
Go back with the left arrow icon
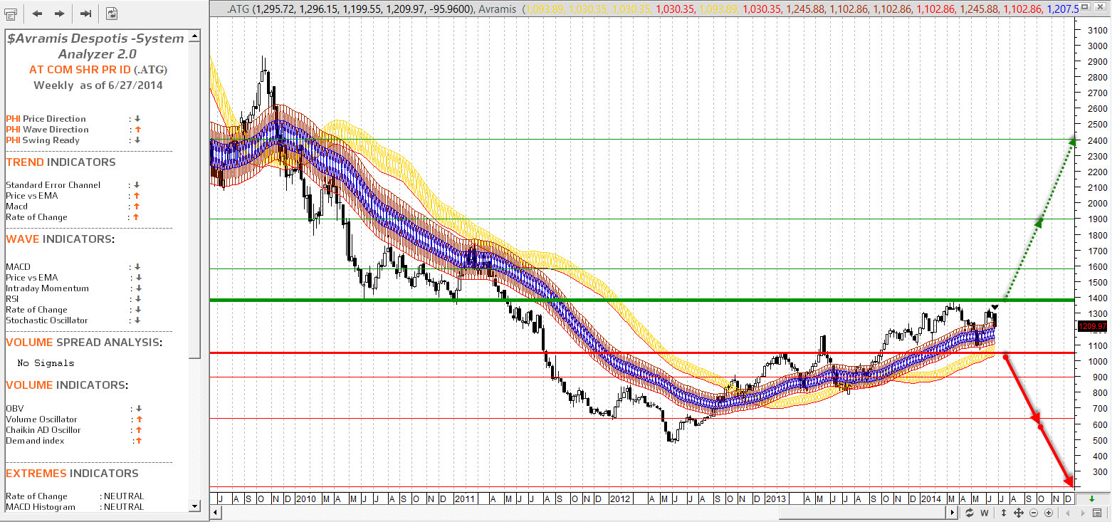pyautogui.click(x=38, y=13)
